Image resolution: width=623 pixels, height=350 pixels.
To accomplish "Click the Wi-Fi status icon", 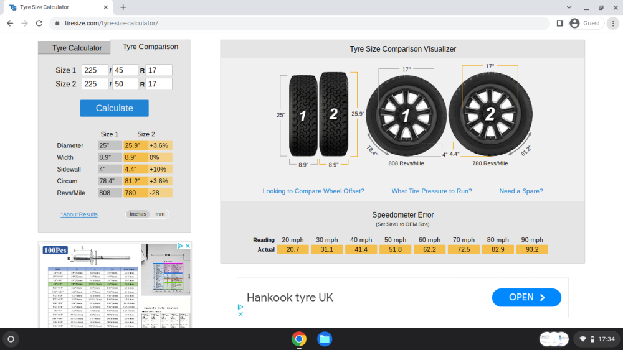I will pyautogui.click(x=583, y=339).
